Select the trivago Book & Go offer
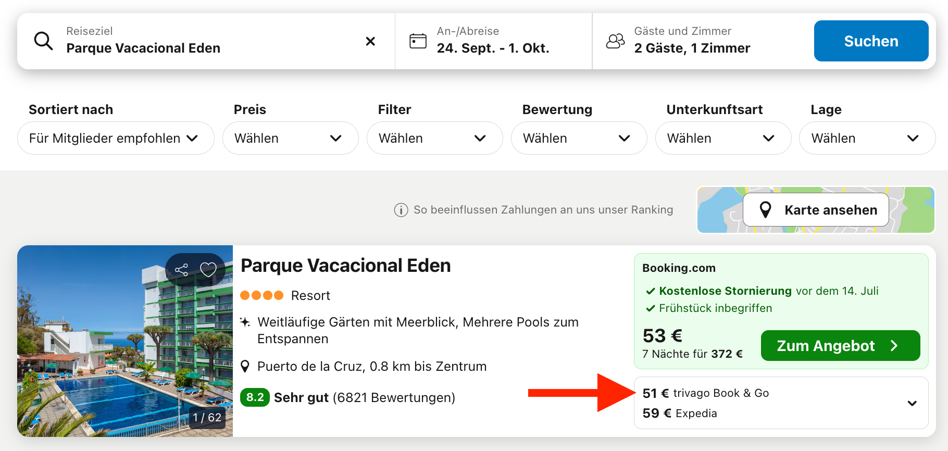This screenshot has width=948, height=451. tap(706, 393)
